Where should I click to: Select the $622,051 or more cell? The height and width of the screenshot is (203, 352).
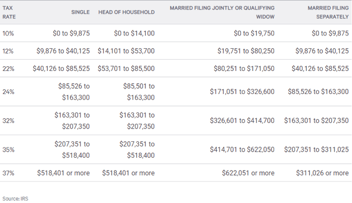(x=248, y=173)
